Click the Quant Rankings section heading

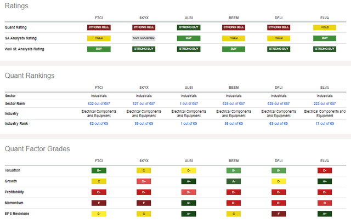[30, 76]
